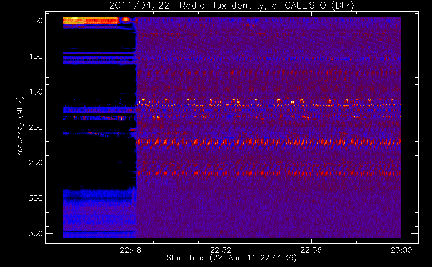Click the 22:56 time tick label

pyautogui.click(x=311, y=250)
